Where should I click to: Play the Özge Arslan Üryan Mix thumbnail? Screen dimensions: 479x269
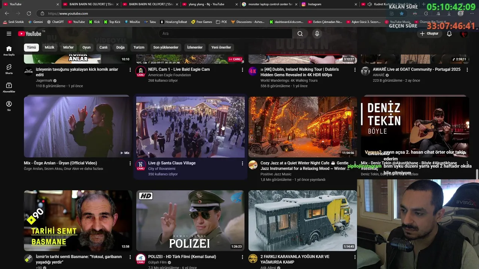pyautogui.click(x=78, y=127)
